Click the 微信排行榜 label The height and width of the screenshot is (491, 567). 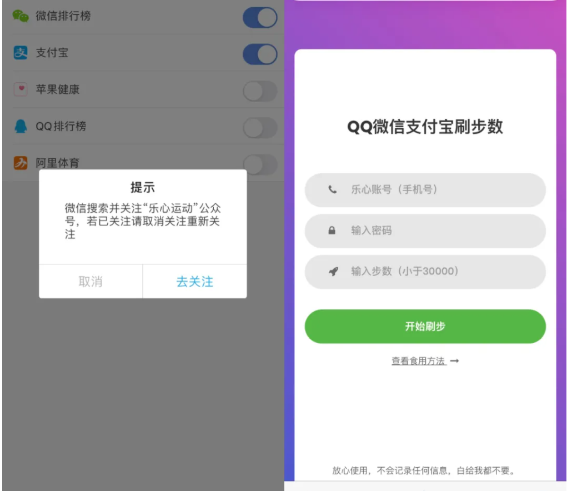click(63, 16)
